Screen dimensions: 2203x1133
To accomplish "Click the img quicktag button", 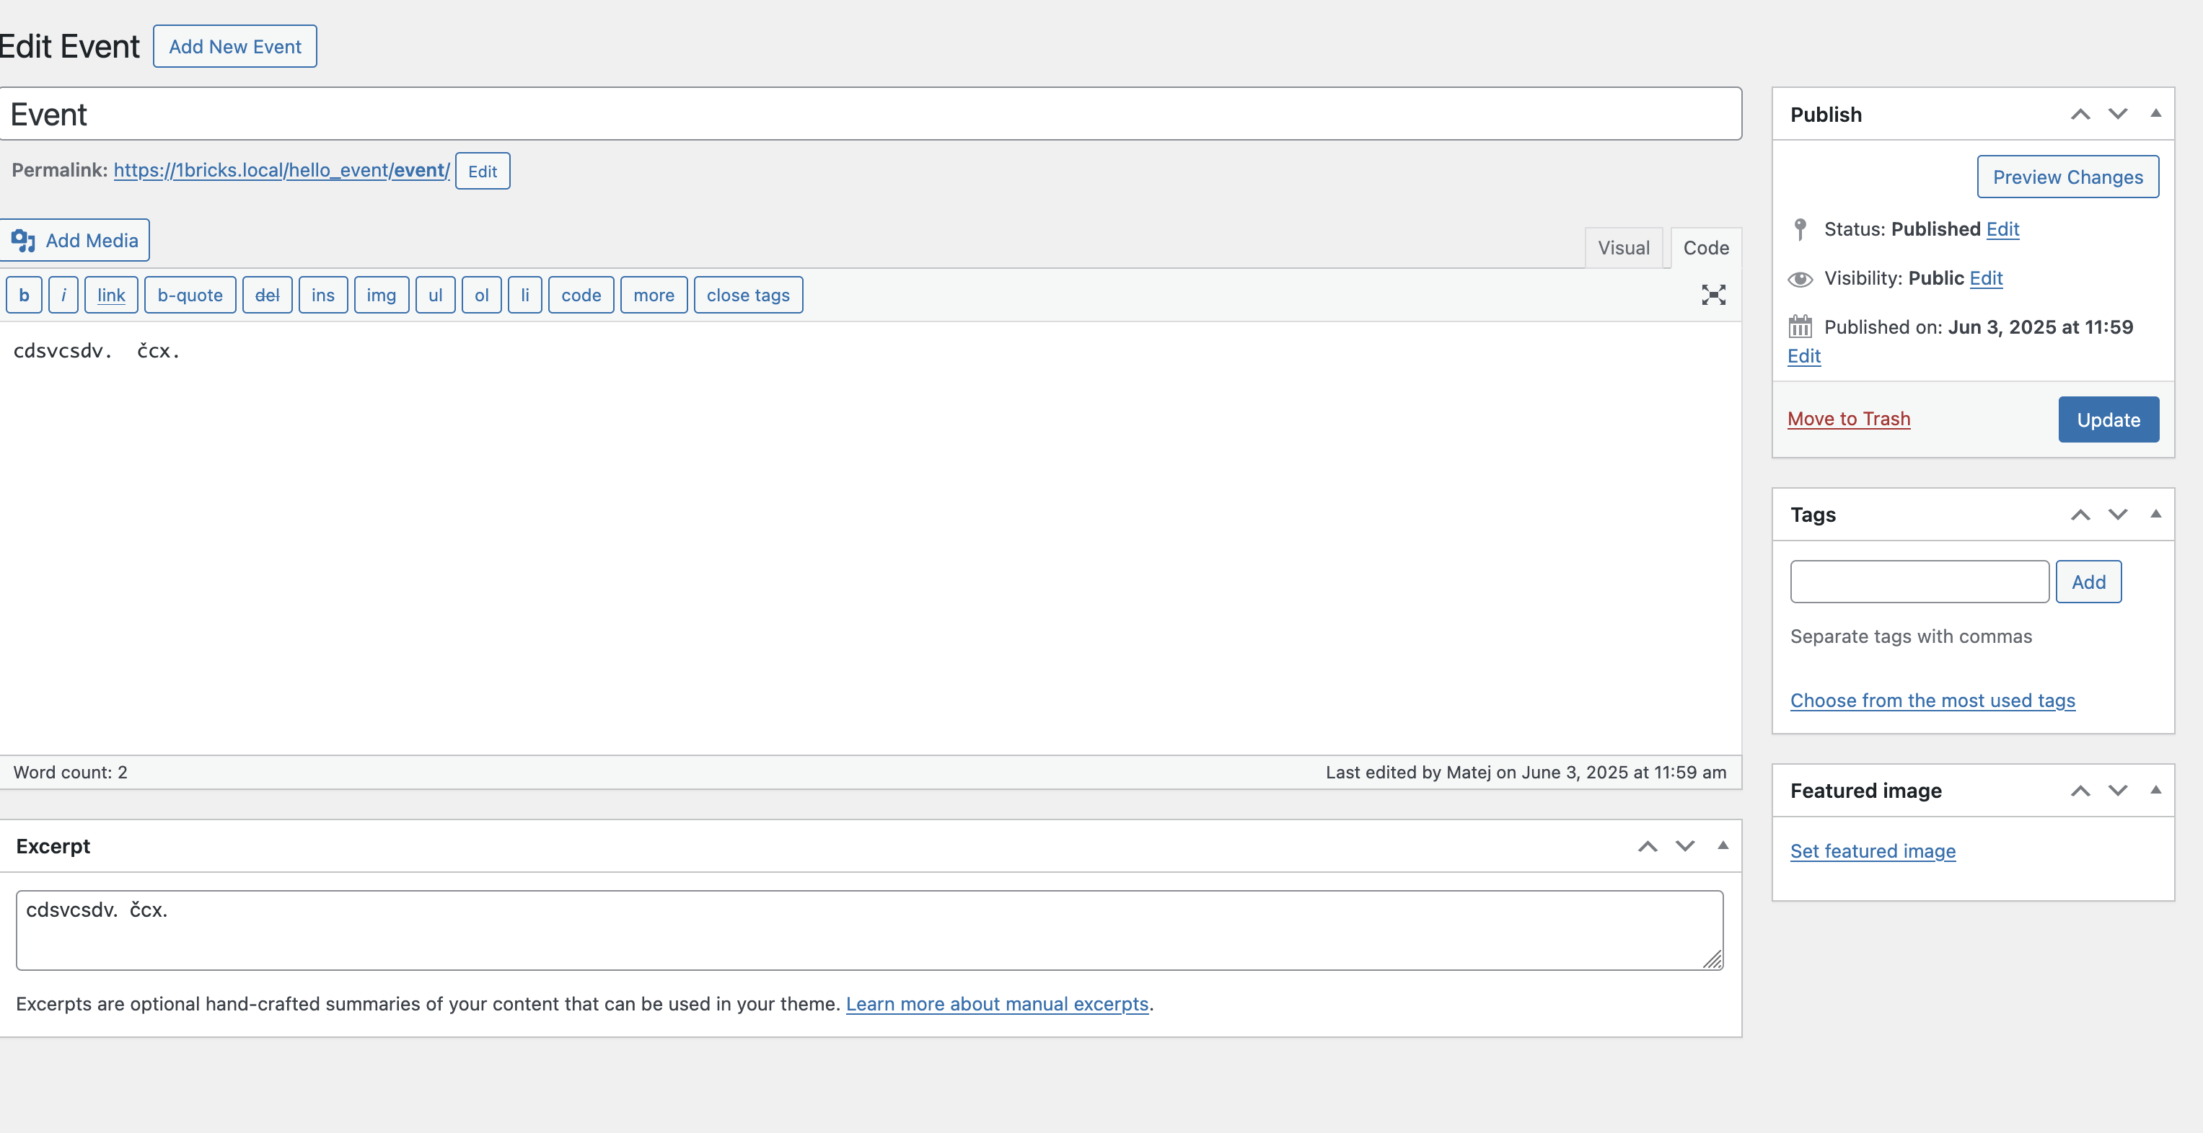I will point(382,295).
